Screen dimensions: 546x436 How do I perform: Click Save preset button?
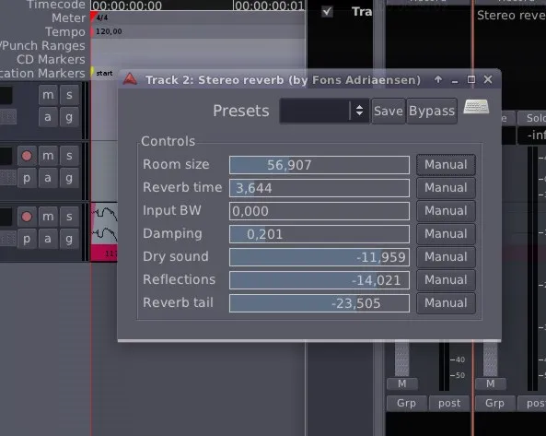tap(389, 111)
